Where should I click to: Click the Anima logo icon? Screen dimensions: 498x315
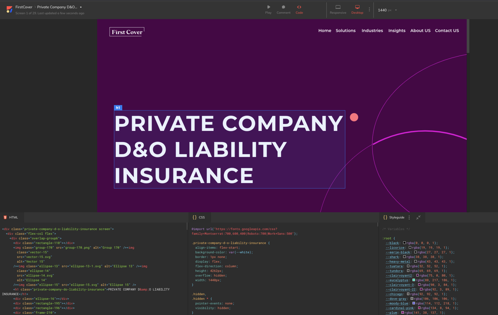[x=9, y=10]
